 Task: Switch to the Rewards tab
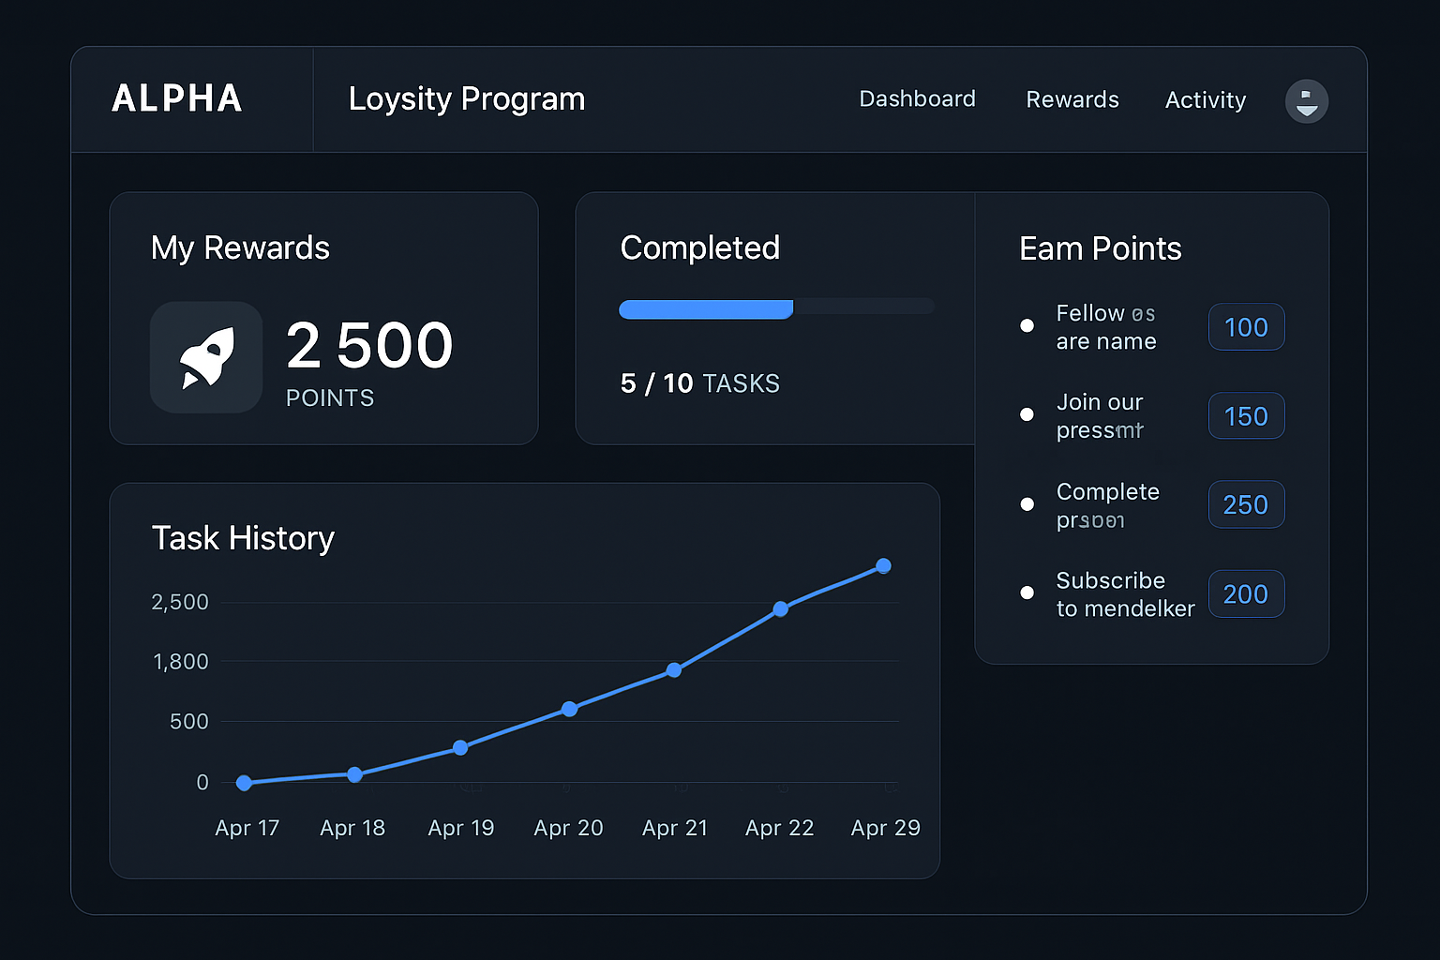click(1072, 99)
